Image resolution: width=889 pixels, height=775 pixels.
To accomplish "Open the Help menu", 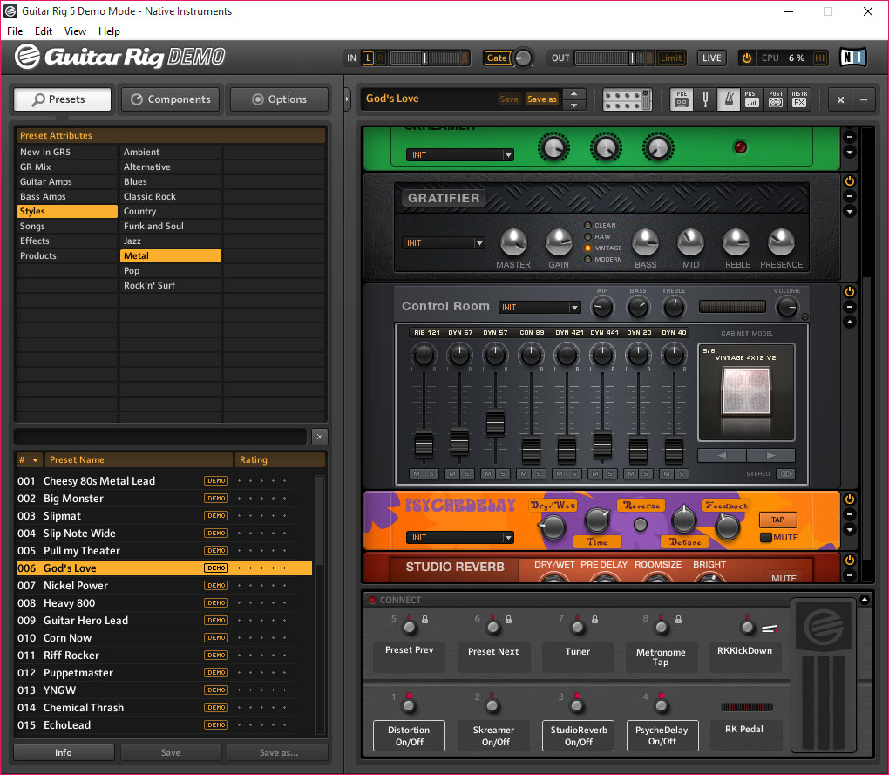I will pos(109,31).
